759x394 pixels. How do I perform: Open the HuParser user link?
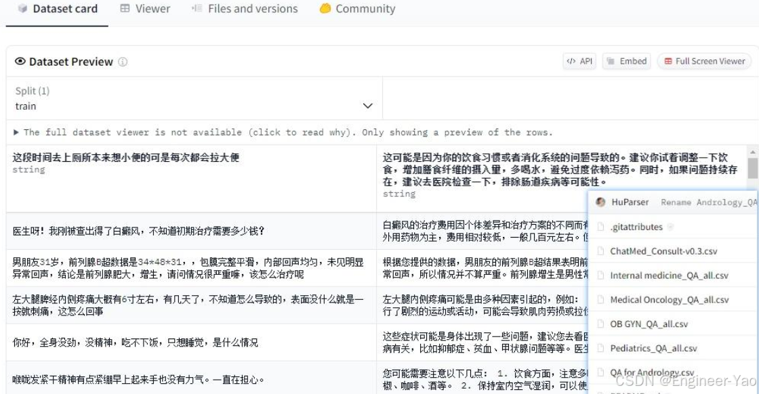[630, 202]
